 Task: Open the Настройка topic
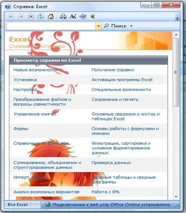pos(25,89)
